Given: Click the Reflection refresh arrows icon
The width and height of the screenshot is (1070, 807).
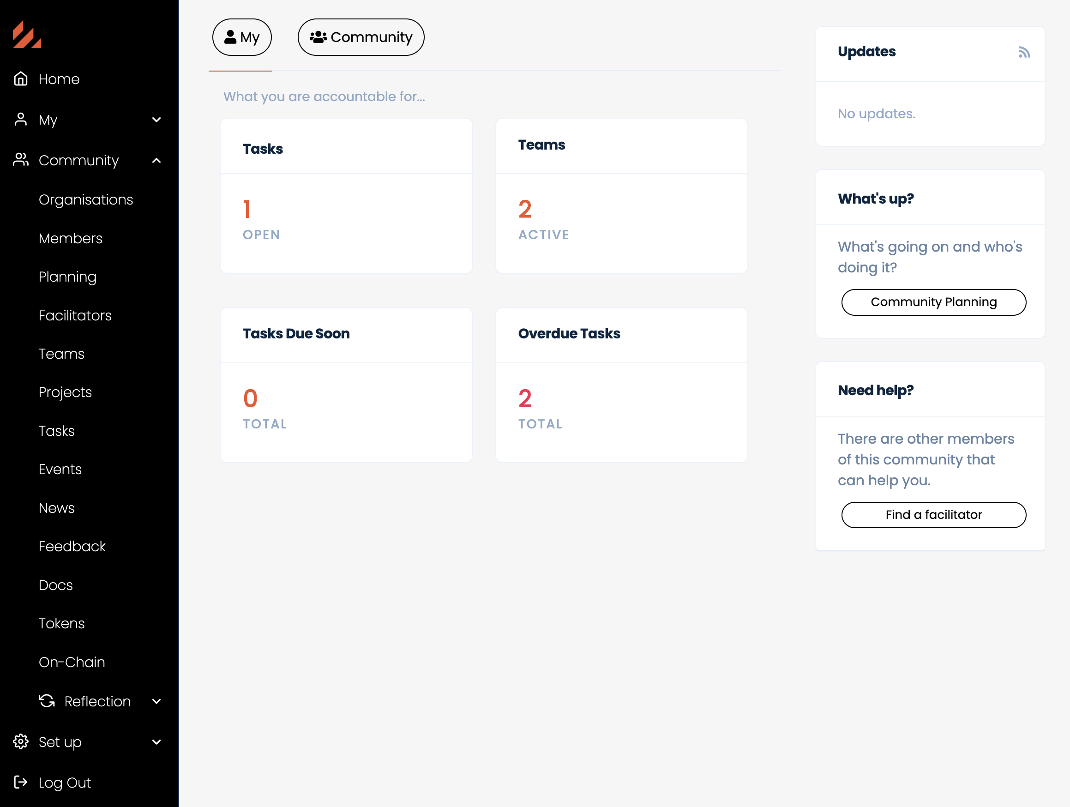Looking at the screenshot, I should (x=47, y=701).
